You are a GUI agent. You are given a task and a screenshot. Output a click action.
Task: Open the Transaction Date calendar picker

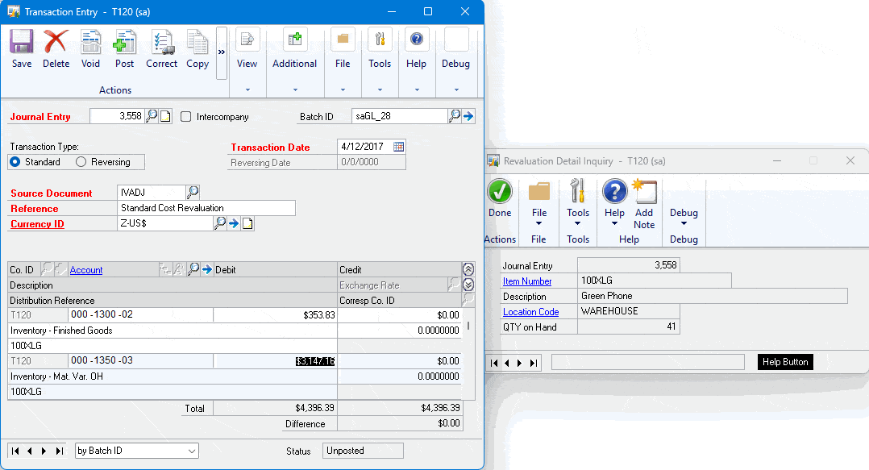[398, 147]
